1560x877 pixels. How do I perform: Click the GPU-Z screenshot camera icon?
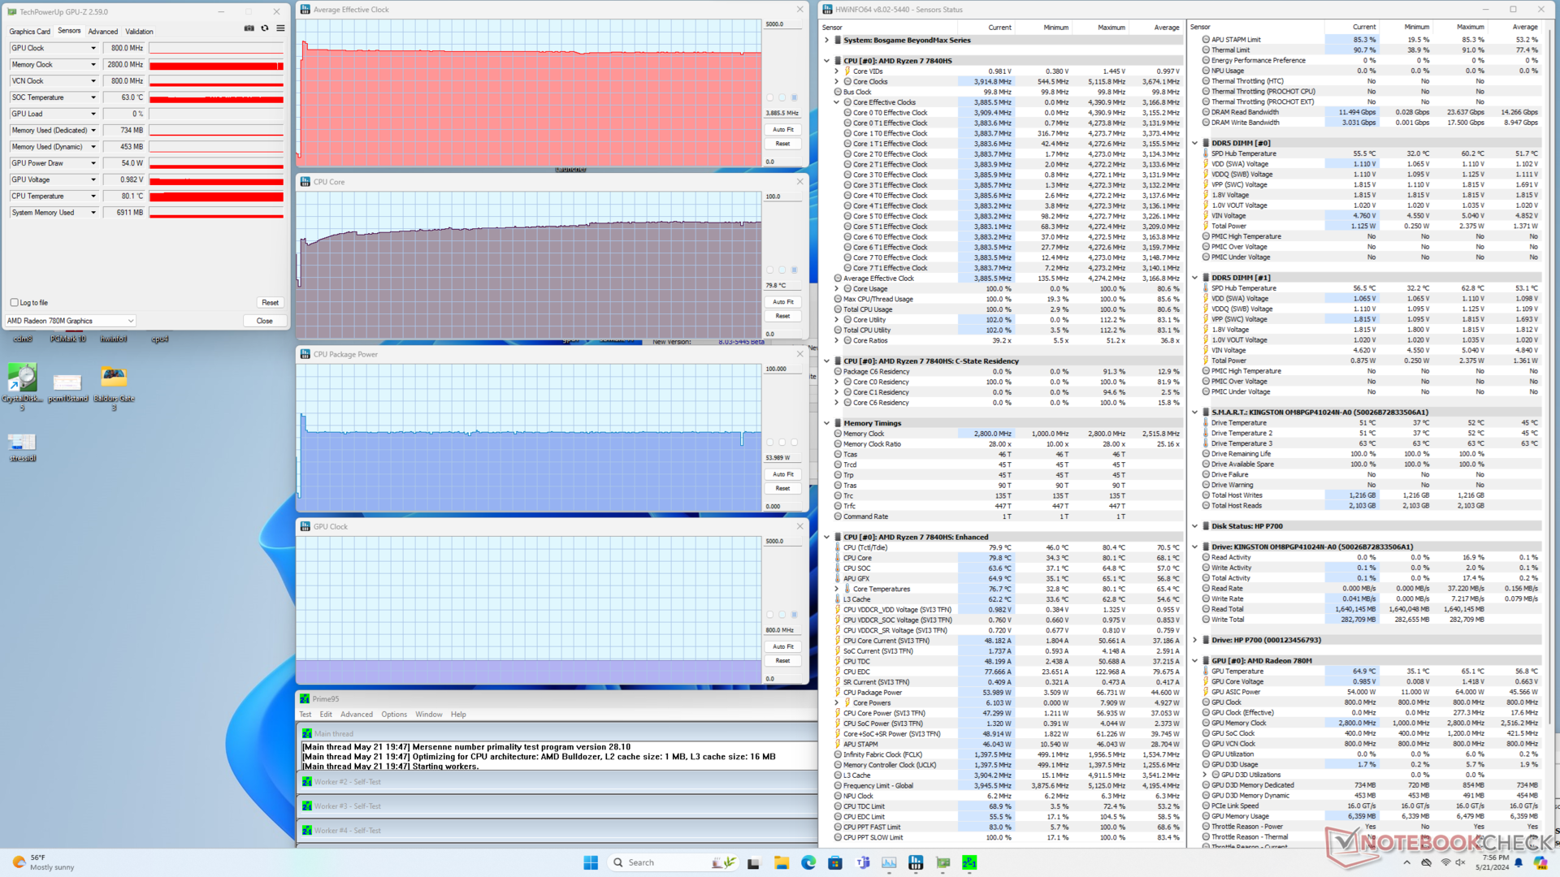tap(249, 28)
